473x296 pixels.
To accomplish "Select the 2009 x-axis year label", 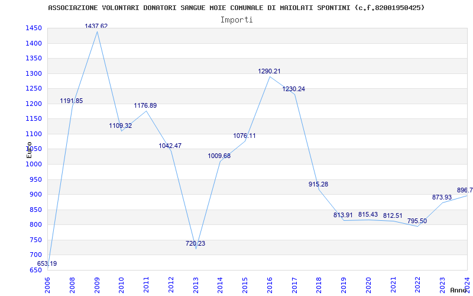I will [97, 285].
